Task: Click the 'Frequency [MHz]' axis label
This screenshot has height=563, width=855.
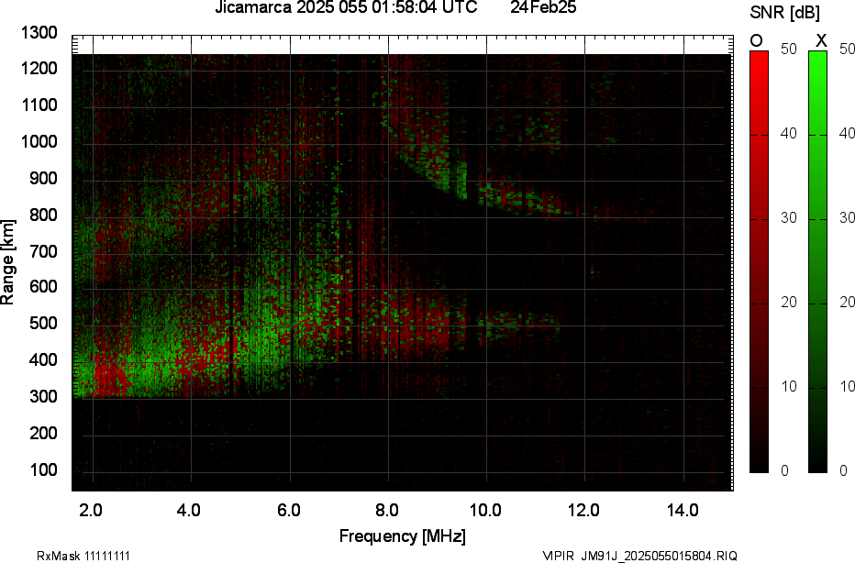Action: point(403,536)
